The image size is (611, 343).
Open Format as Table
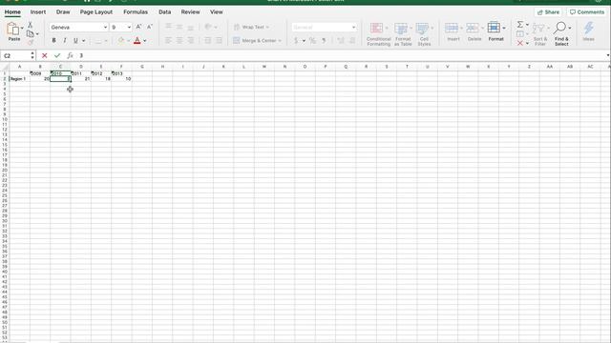403,34
